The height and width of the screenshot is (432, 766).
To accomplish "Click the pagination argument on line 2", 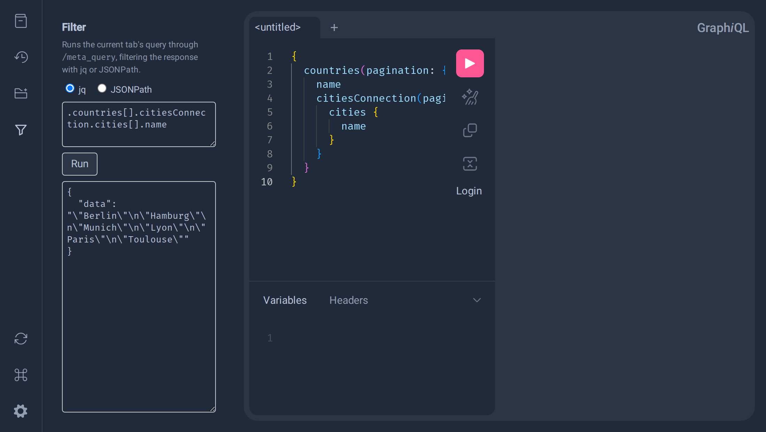I will click(x=398, y=70).
